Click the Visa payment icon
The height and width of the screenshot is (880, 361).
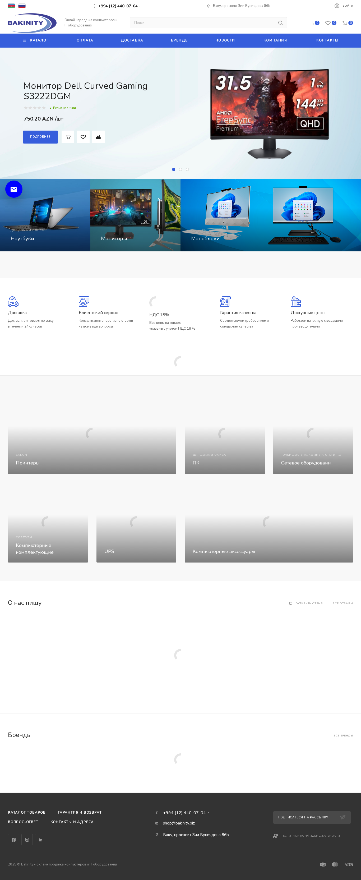coord(349,865)
